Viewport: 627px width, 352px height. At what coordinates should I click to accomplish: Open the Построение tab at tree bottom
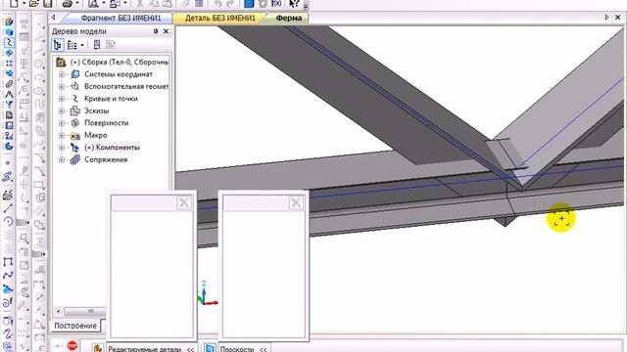(x=75, y=326)
